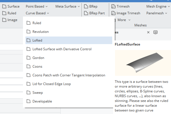Open the Panelmesh dropdown

[x=157, y=13]
